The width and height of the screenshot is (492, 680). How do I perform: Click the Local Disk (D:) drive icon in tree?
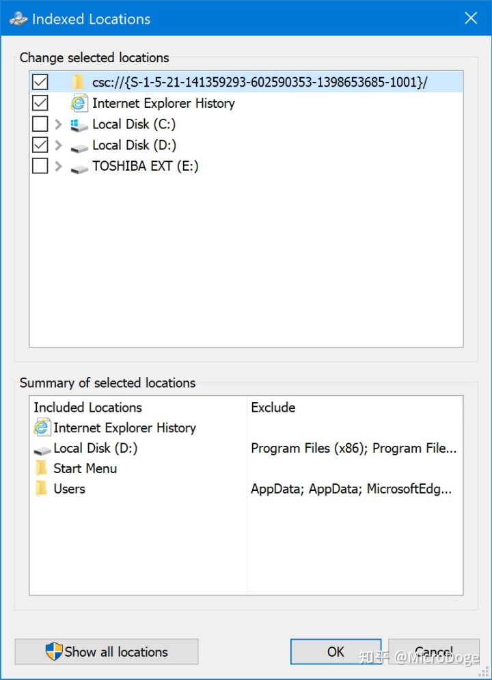pos(79,148)
